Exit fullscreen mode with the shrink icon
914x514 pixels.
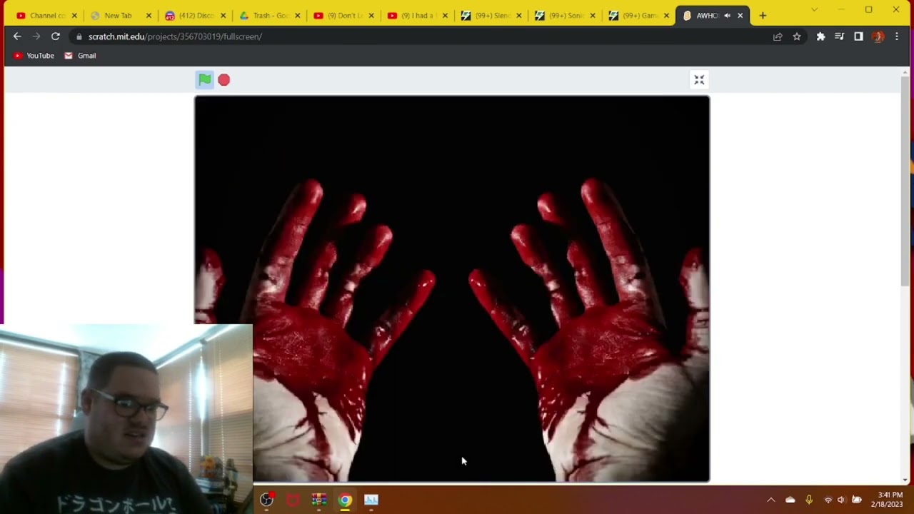coord(699,80)
